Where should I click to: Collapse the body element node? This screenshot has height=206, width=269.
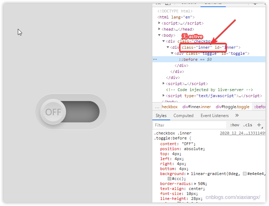[159, 35]
